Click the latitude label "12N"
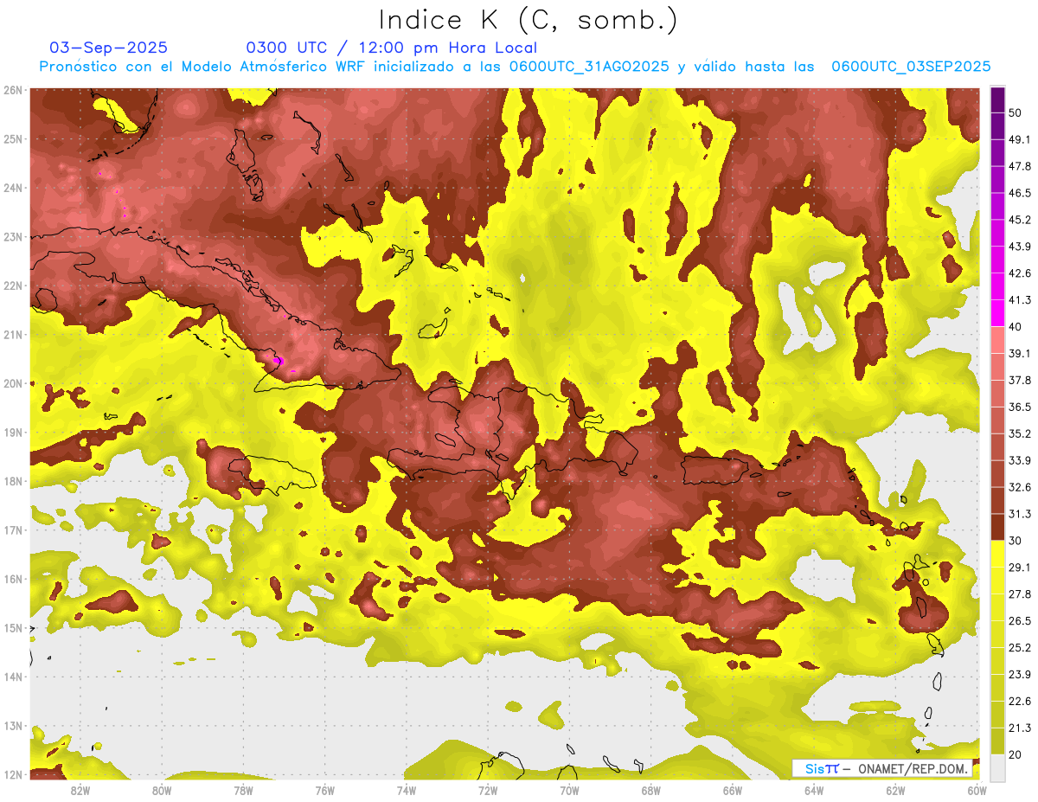1038x802 pixels. click(x=12, y=774)
